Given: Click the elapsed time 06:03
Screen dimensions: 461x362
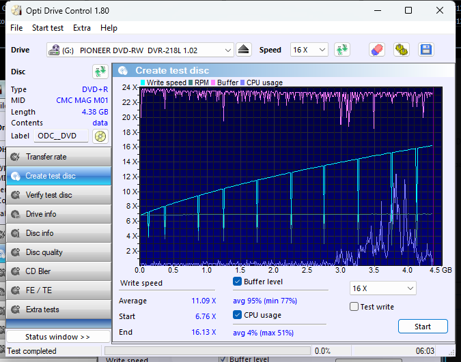Looking at the screenshot, I should [x=425, y=351].
